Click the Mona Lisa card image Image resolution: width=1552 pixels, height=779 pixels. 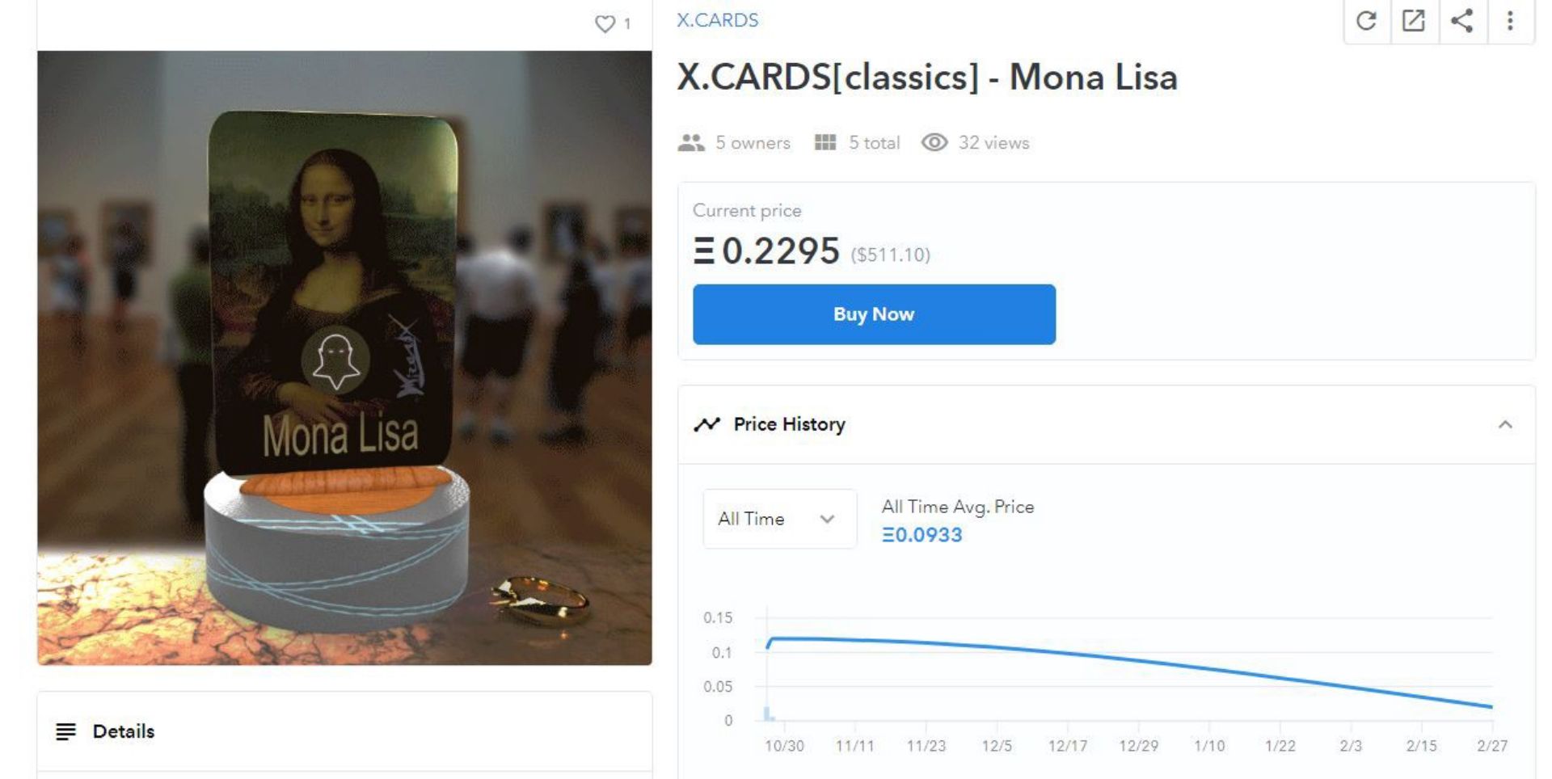click(x=344, y=358)
